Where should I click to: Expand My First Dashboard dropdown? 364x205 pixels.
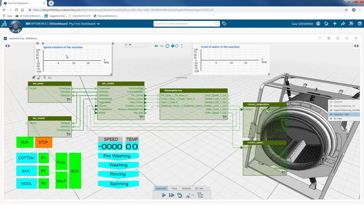click(98, 24)
